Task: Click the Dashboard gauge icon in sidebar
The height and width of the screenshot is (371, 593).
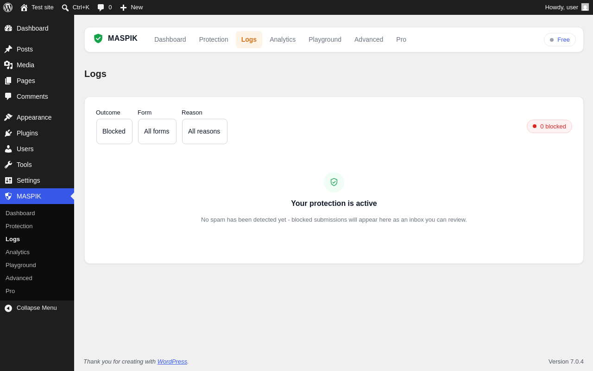Action: 8,28
